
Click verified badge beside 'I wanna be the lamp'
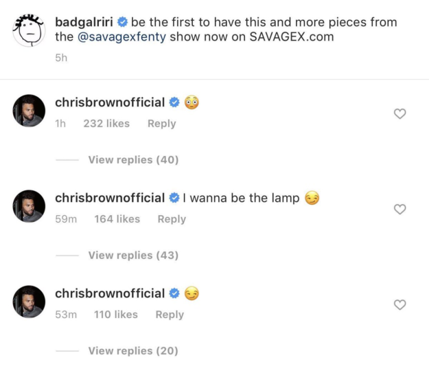tap(174, 199)
